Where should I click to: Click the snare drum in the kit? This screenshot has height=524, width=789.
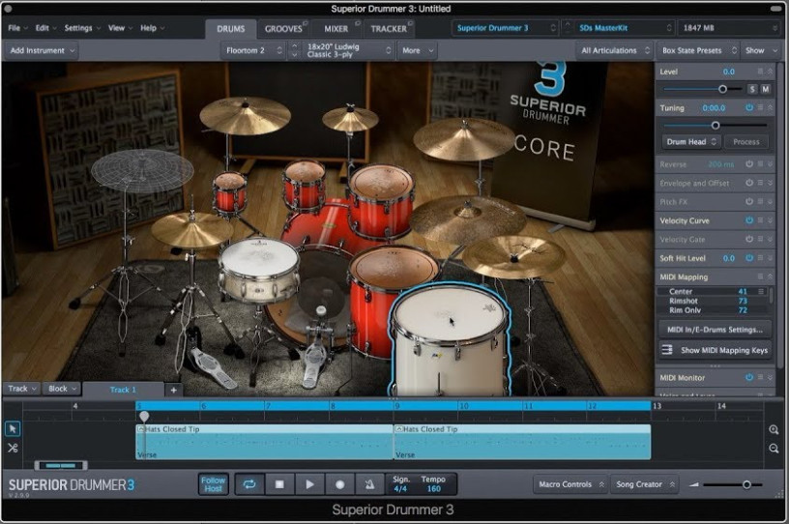(x=258, y=270)
